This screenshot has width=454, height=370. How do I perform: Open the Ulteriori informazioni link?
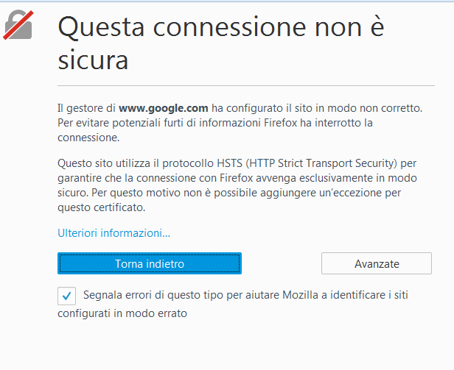113,233
